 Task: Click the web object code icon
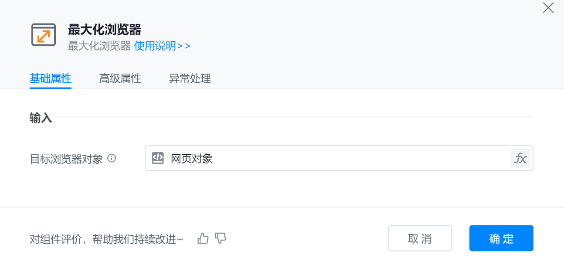[x=158, y=158]
